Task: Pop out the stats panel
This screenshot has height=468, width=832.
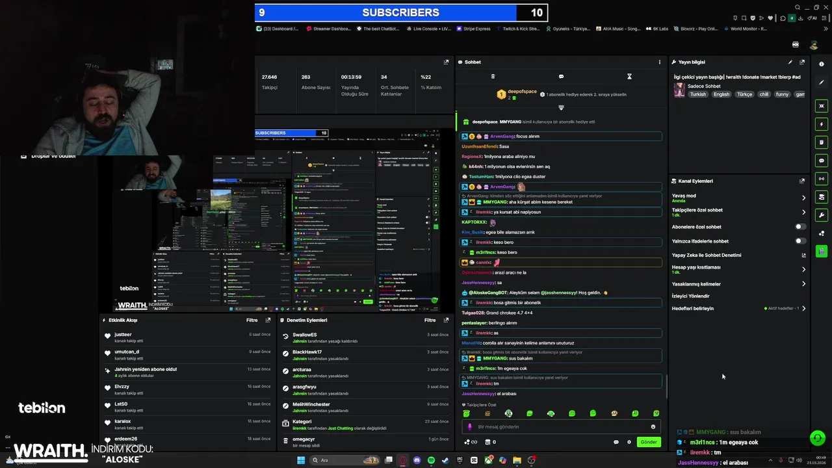Action: click(446, 62)
